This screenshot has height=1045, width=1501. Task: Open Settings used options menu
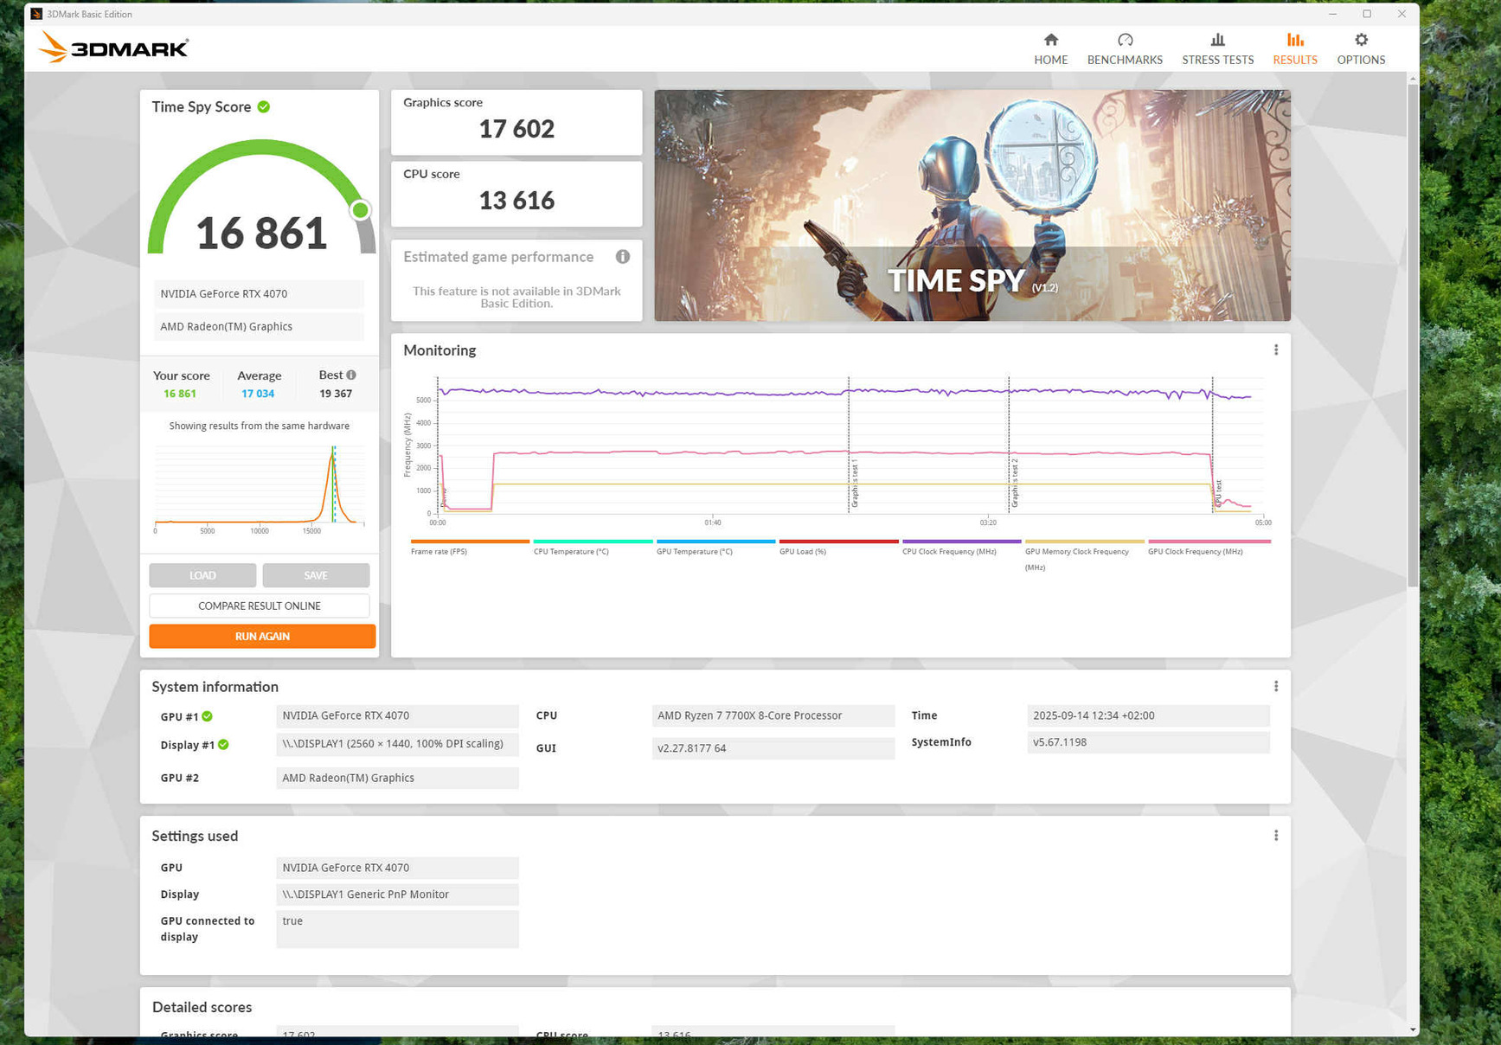point(1275,836)
